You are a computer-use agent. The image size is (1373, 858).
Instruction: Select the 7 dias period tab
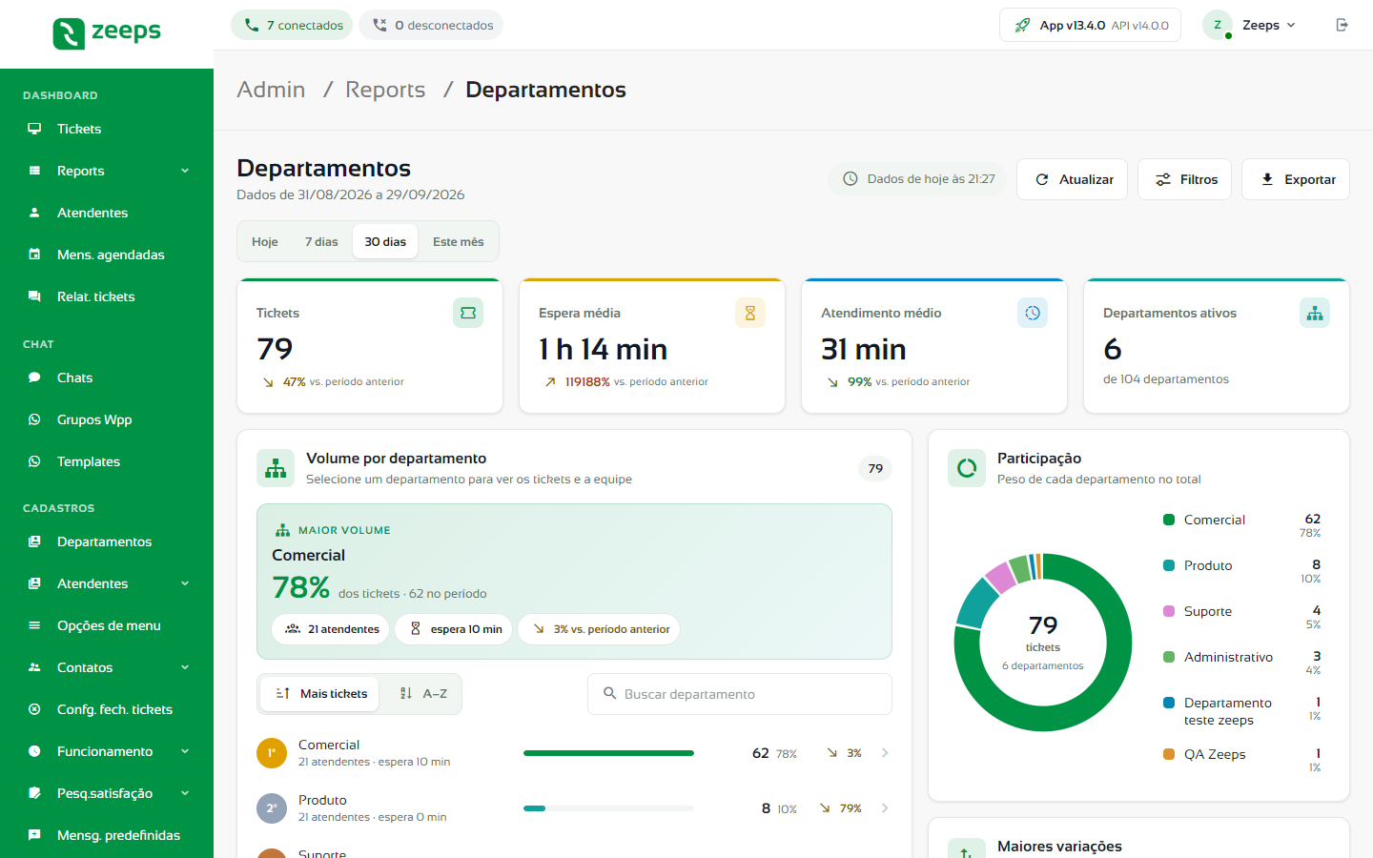(x=321, y=242)
